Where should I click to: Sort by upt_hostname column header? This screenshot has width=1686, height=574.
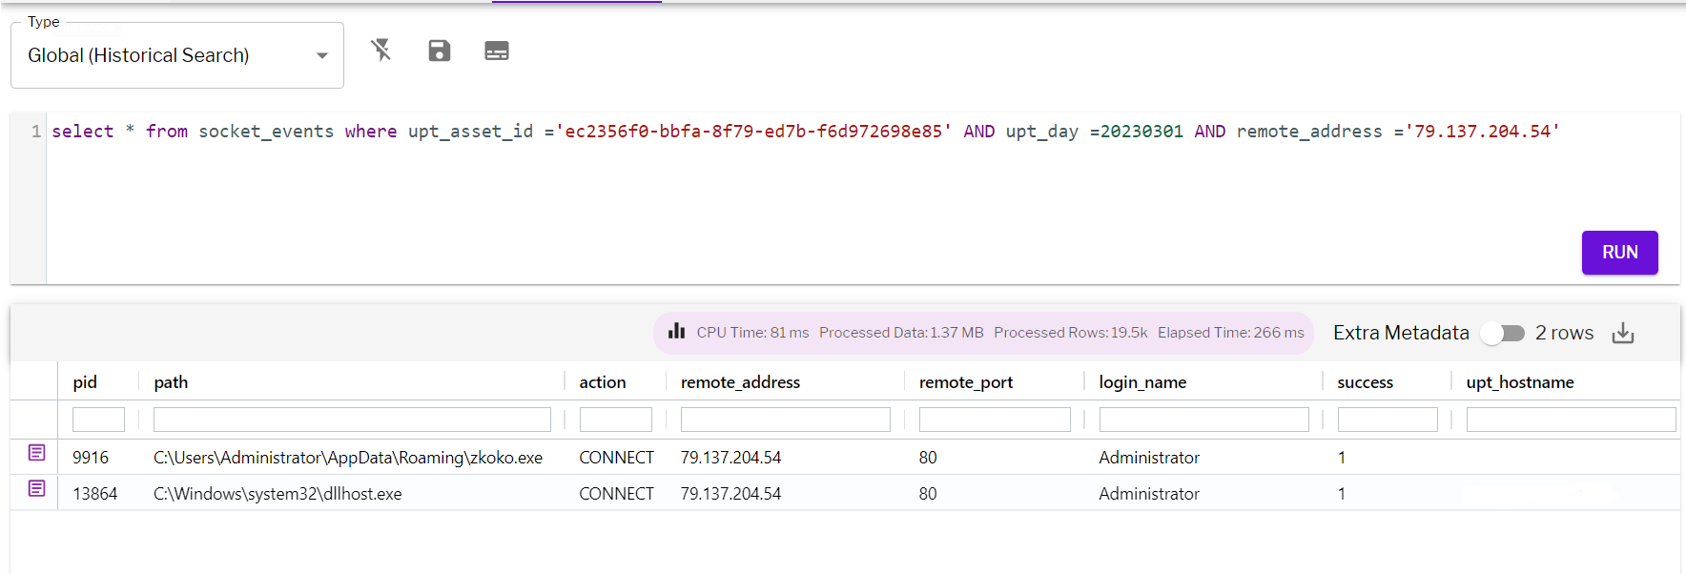click(x=1520, y=382)
